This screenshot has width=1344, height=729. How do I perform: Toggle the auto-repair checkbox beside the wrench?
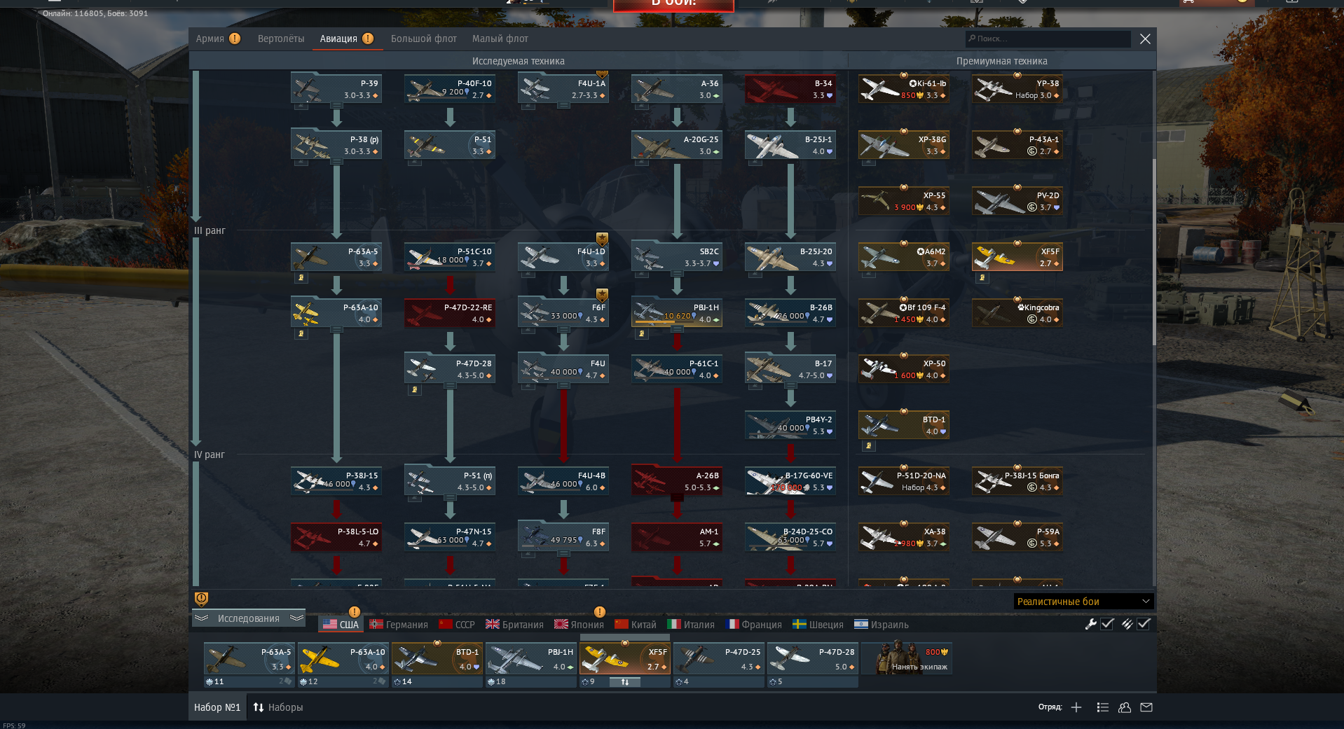click(1107, 624)
